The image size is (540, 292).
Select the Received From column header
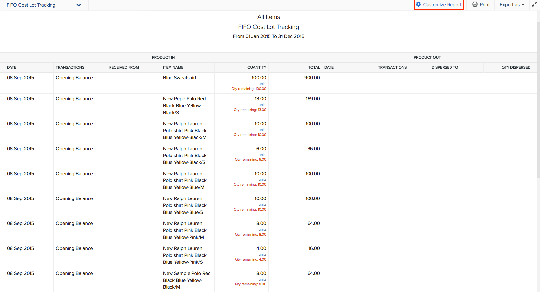(x=124, y=67)
